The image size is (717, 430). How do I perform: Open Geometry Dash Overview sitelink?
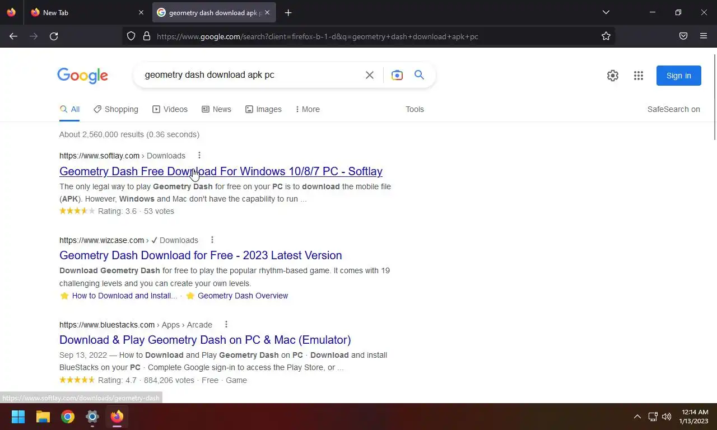tap(243, 296)
